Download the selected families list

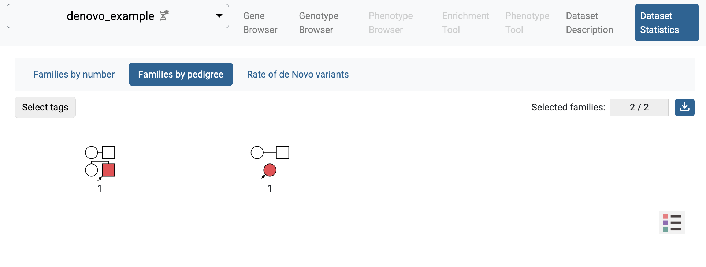[684, 107]
